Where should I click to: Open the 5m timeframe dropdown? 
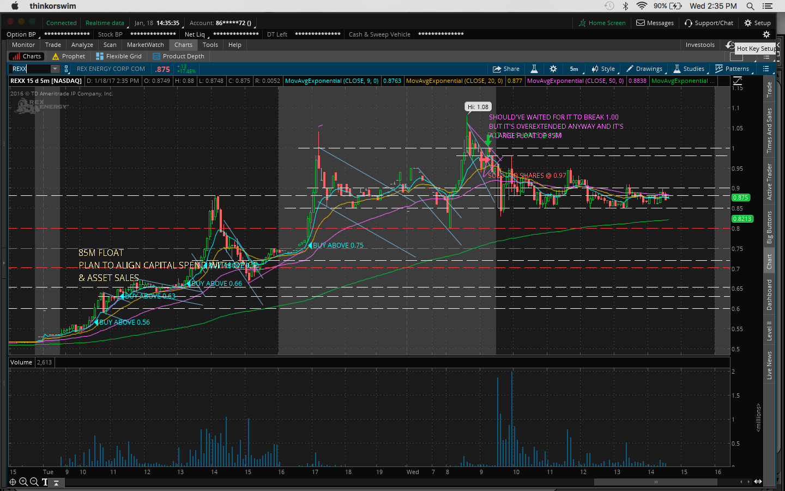(x=575, y=69)
